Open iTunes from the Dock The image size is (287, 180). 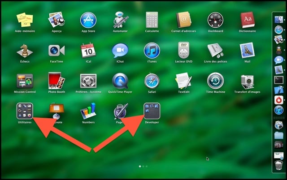278,110
